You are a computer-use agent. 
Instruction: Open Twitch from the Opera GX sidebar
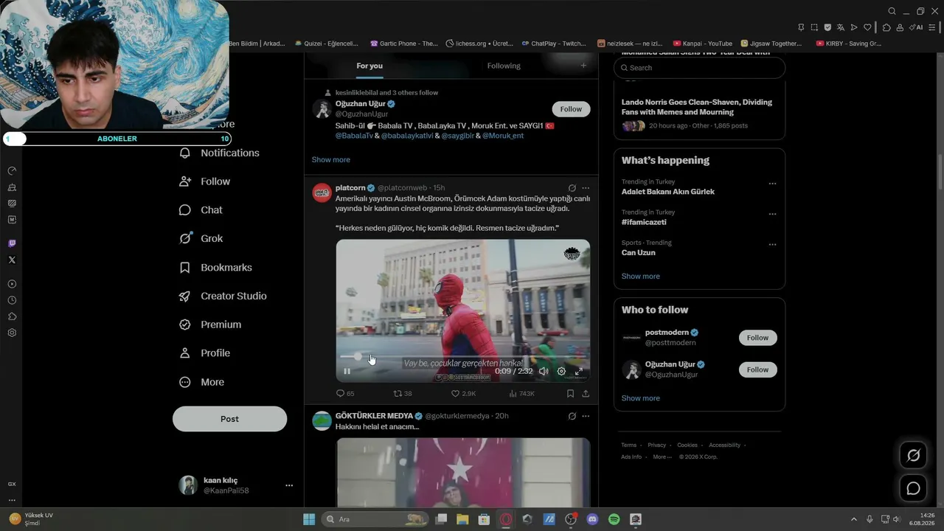pos(12,243)
